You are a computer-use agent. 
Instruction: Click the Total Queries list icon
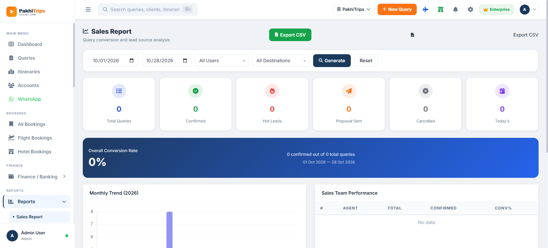(119, 91)
